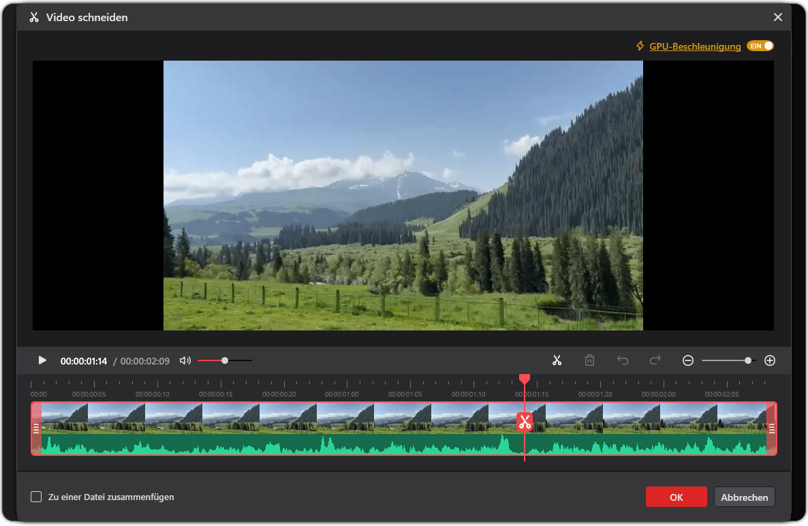This screenshot has width=808, height=526.
Task: Play the video preview
Action: click(42, 360)
